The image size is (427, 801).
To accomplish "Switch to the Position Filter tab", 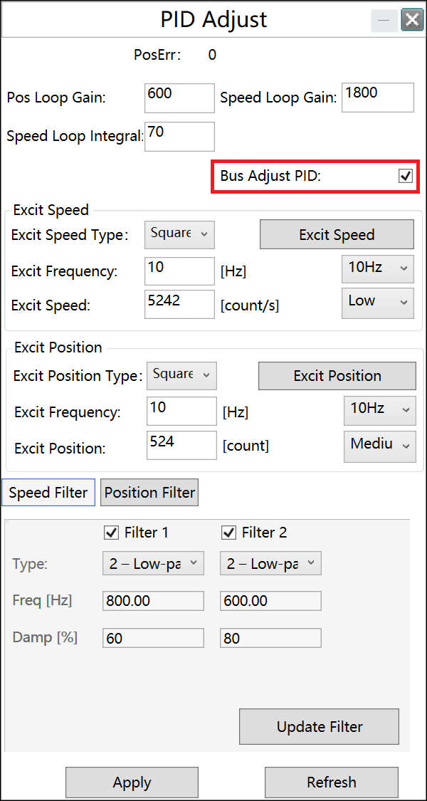I will pyautogui.click(x=149, y=492).
